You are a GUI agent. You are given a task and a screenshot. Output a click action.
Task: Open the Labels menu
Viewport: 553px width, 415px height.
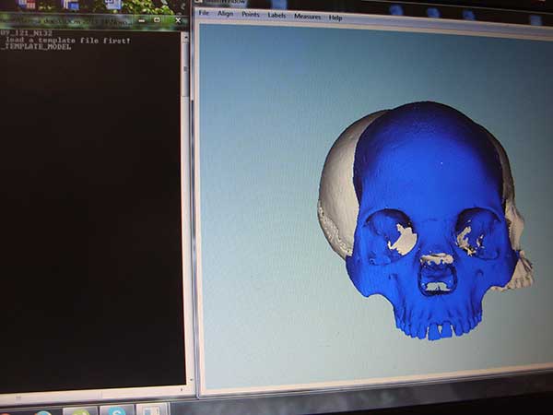(x=276, y=16)
